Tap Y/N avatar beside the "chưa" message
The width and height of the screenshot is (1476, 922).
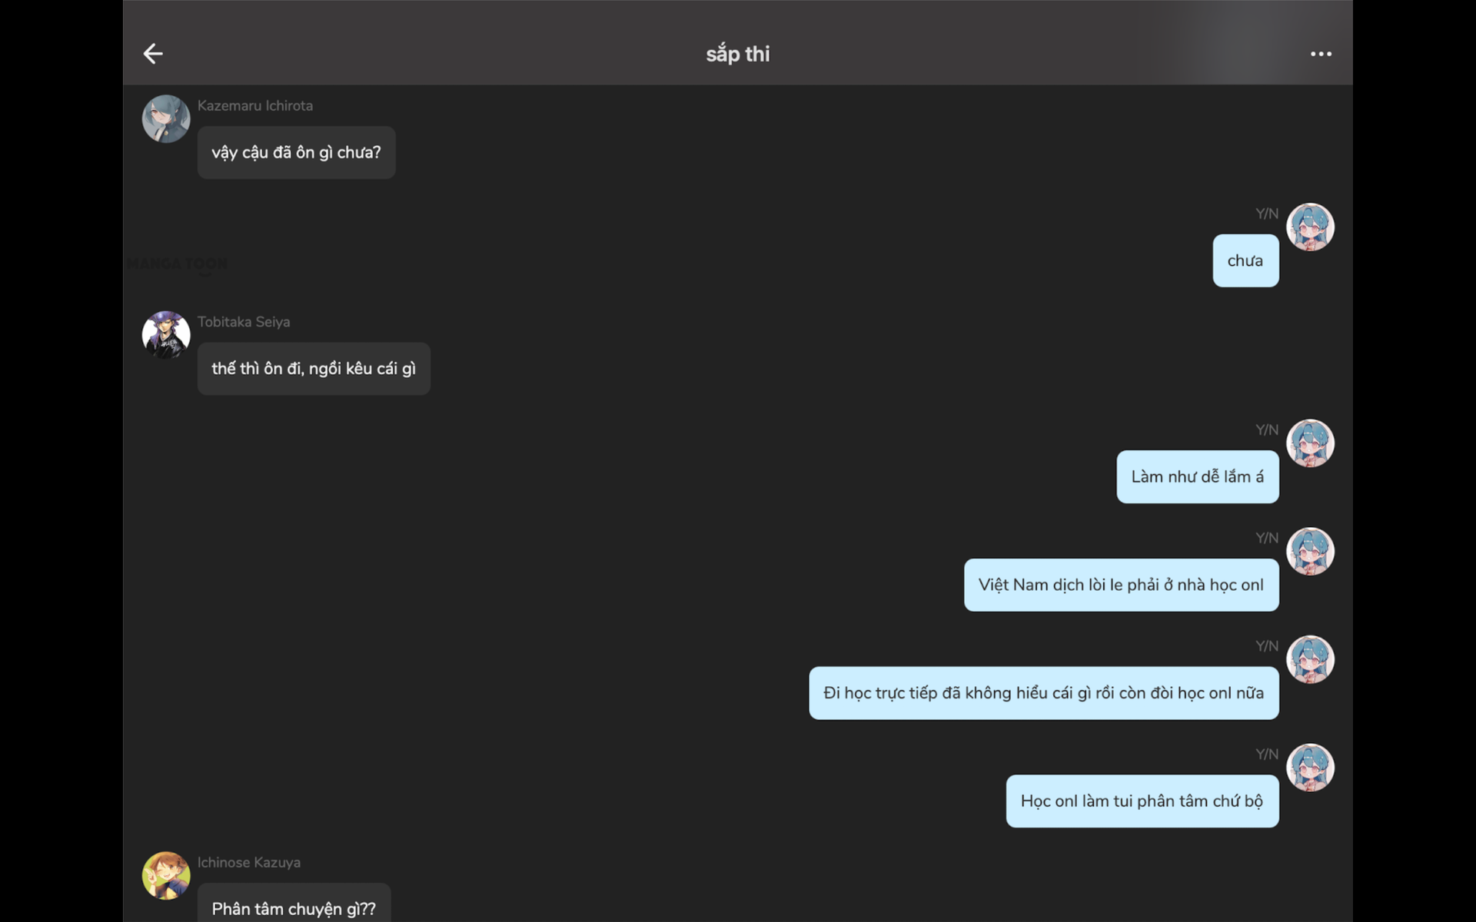click(1310, 227)
